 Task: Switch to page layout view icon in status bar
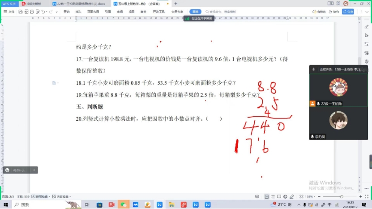267,196
